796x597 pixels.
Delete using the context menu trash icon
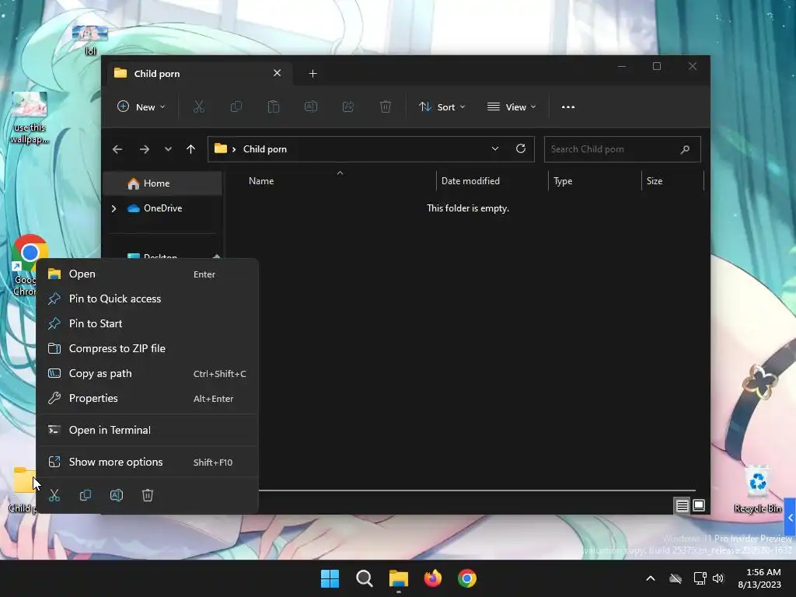(147, 495)
